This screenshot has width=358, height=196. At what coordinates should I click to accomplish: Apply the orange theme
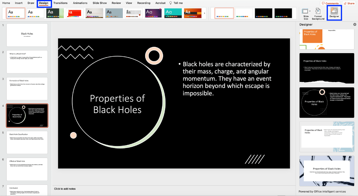tap(193, 13)
